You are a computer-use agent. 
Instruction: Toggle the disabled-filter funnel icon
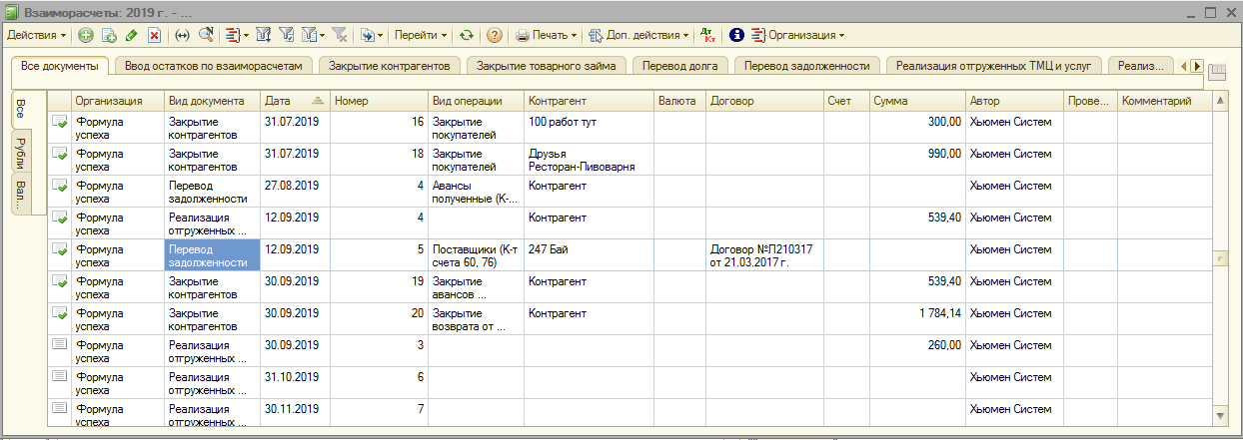339,35
